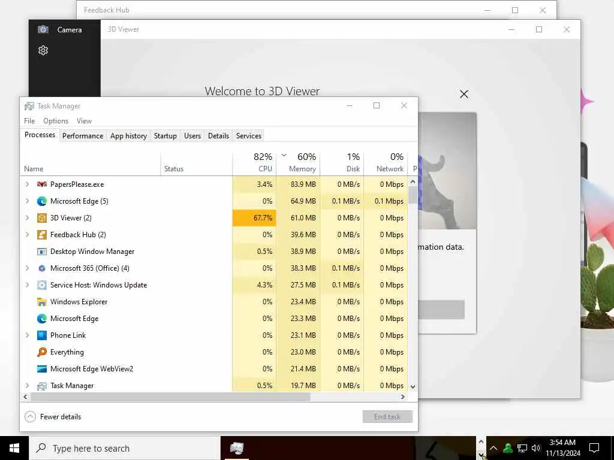Click the Task Manager process row icon

click(x=41, y=386)
